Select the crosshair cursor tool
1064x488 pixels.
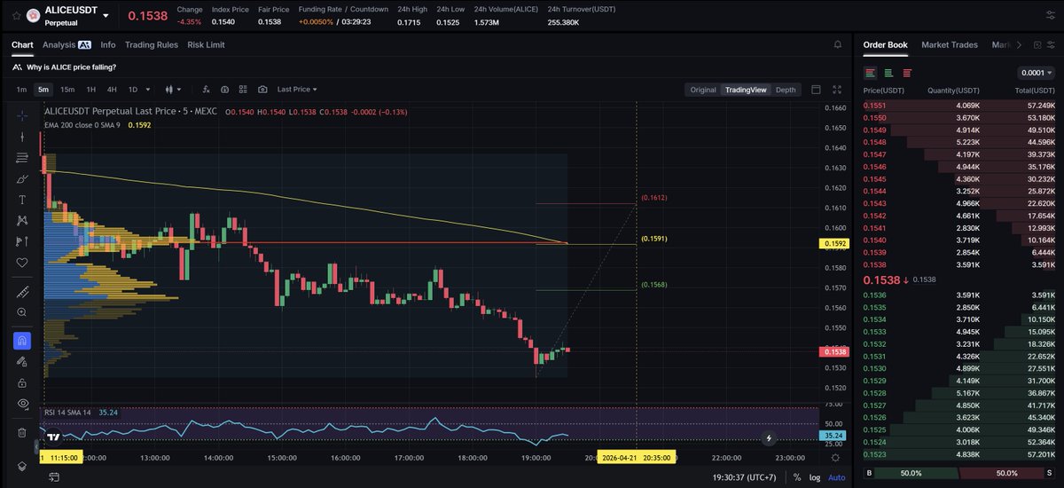coord(22,115)
